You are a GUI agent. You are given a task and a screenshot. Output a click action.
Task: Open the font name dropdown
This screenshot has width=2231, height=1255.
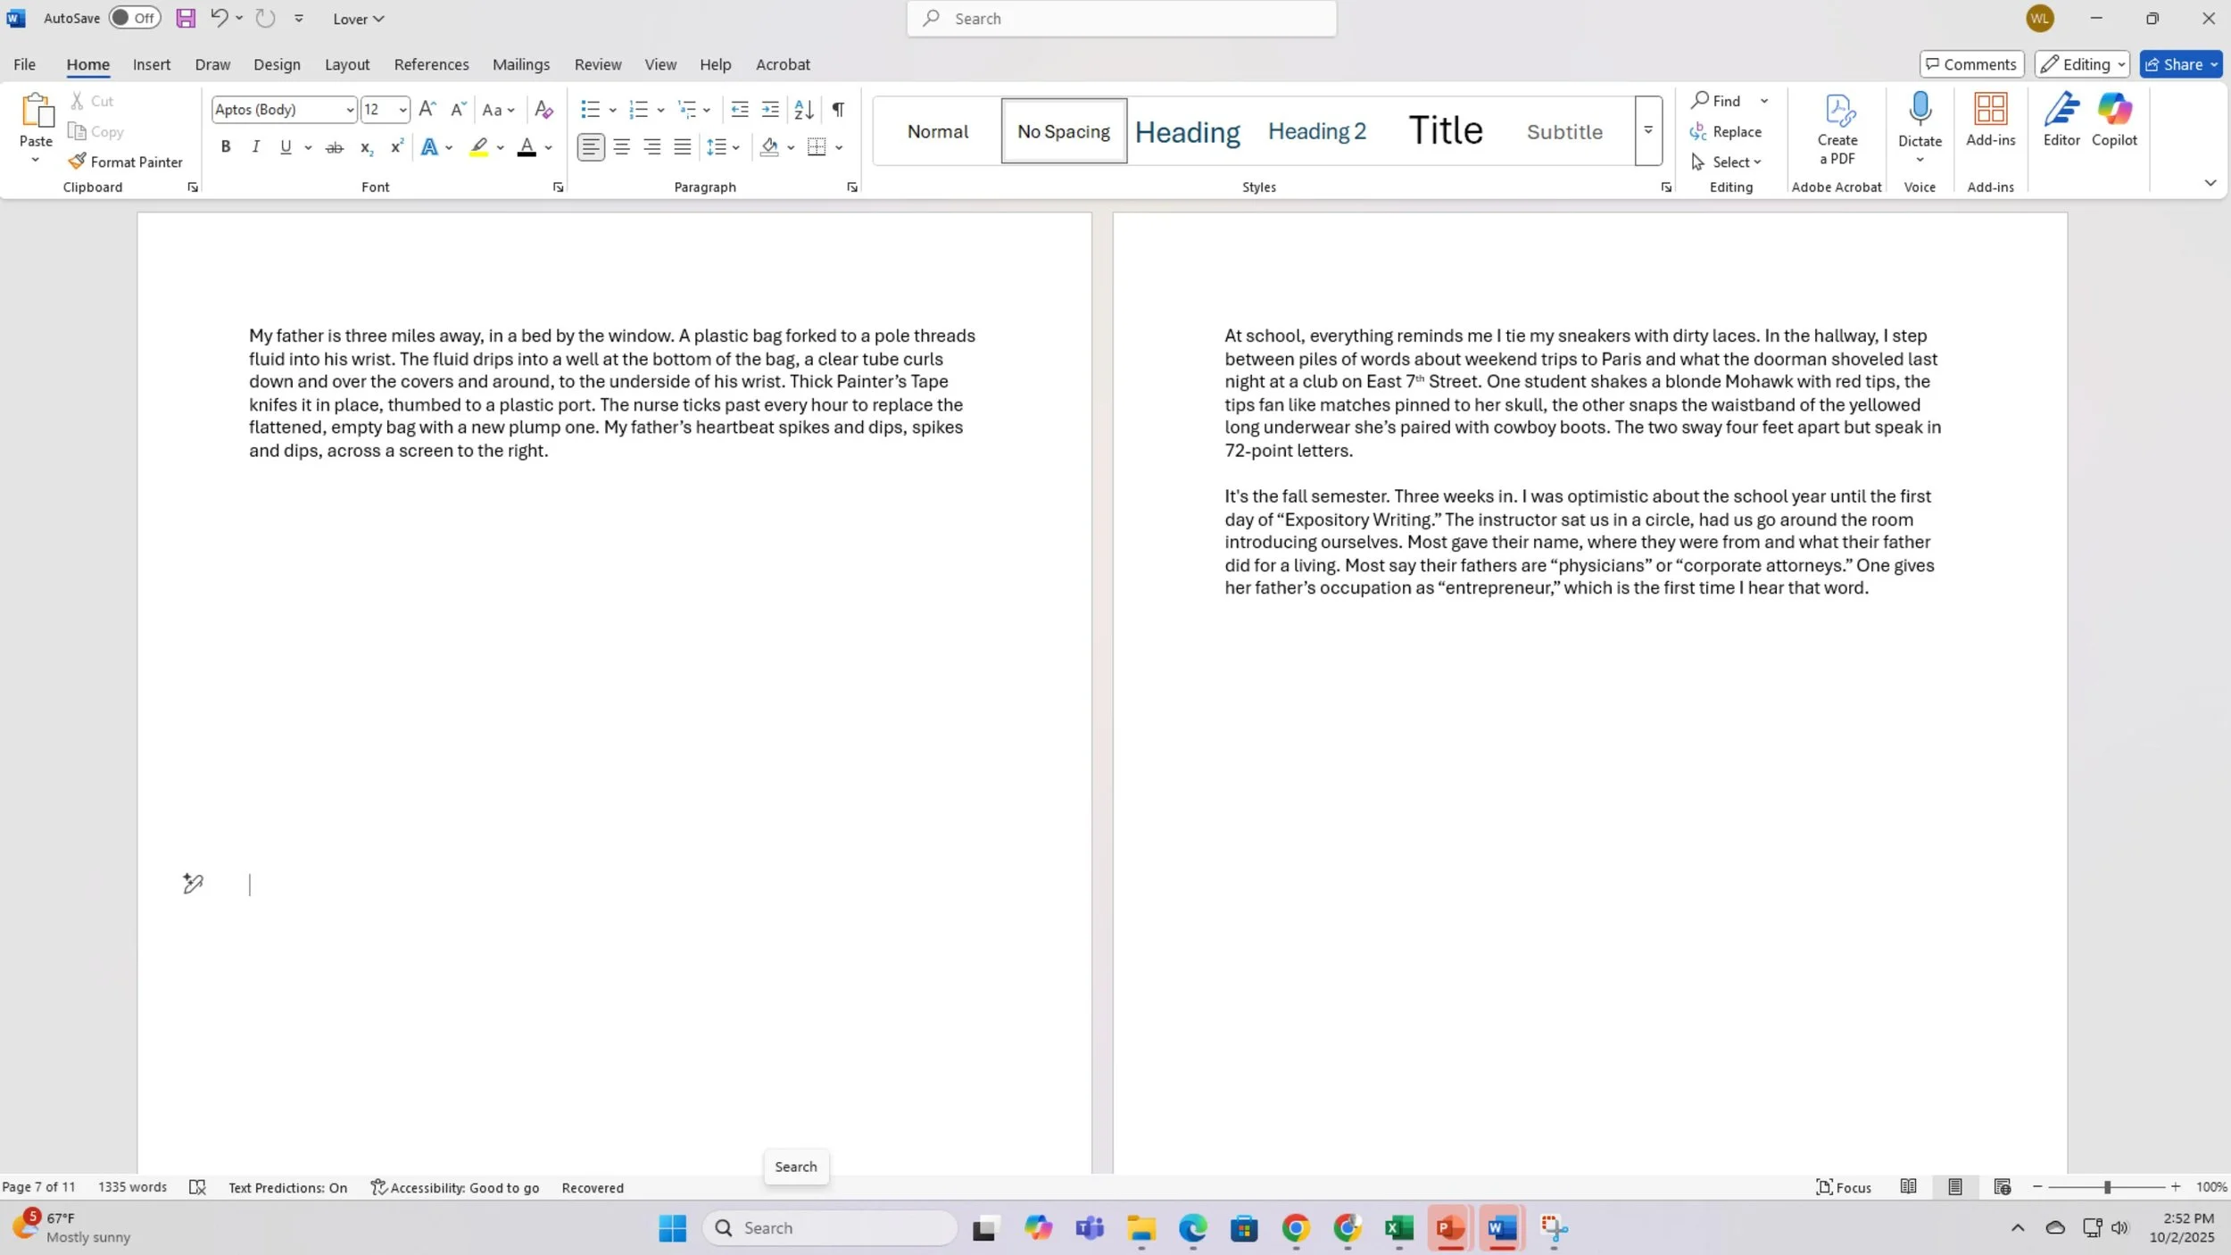click(x=349, y=110)
